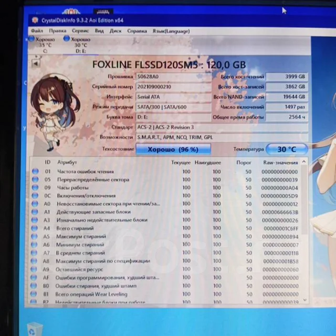
Task: Click the FOXLINE FLSSD120SM5 120,0 GB title
Action: click(x=169, y=65)
